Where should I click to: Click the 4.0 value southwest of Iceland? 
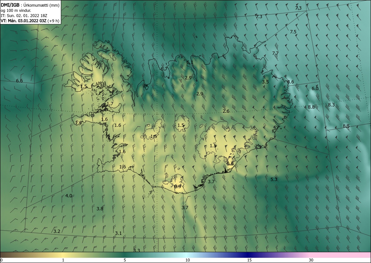coord(69,196)
